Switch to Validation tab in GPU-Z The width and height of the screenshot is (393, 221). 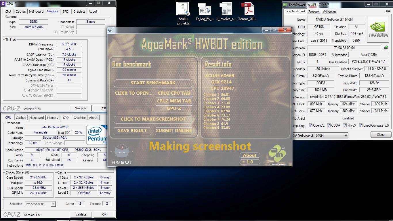tap(329, 12)
